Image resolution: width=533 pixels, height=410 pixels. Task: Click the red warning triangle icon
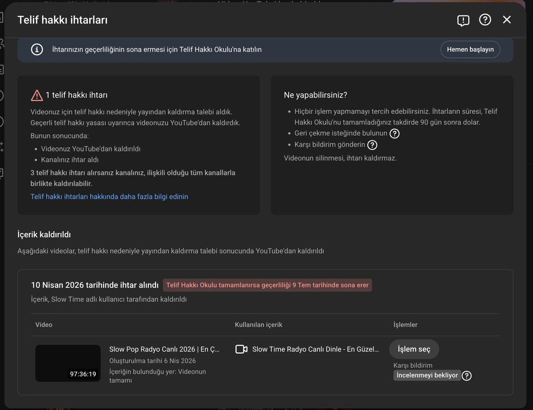[x=36, y=95]
